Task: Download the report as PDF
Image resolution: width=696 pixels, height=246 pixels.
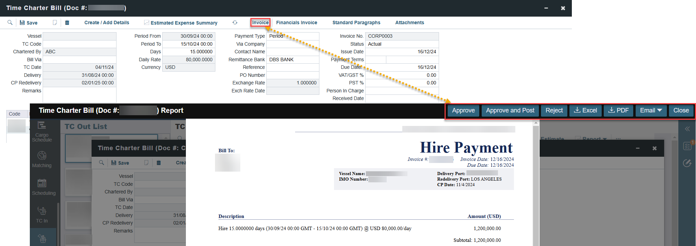Action: [x=618, y=110]
